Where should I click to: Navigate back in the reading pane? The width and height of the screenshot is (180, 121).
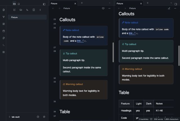click(x=119, y=8)
